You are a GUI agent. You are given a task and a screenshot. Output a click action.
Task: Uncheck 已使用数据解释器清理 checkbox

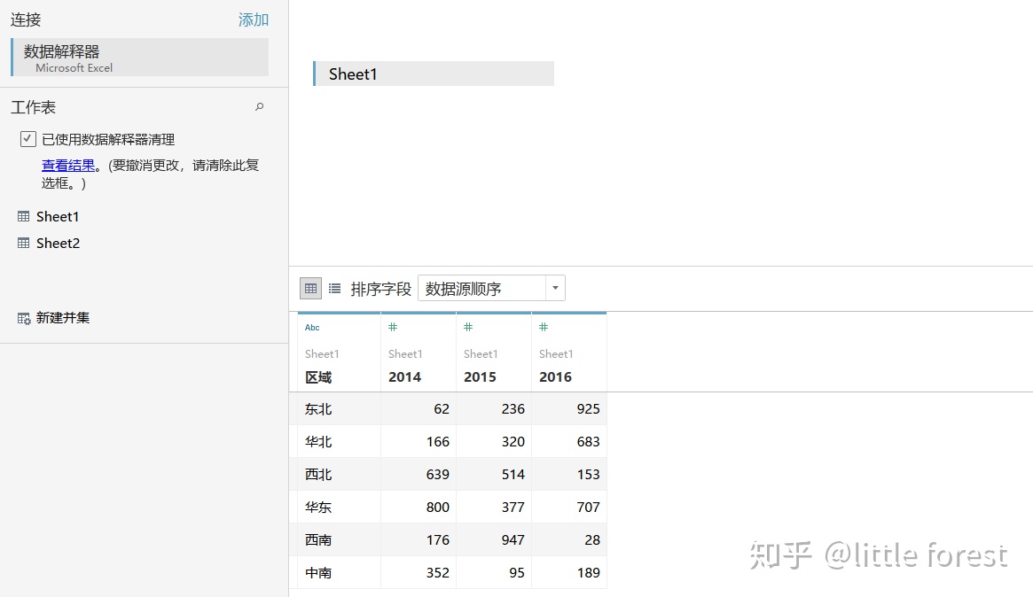pos(27,139)
